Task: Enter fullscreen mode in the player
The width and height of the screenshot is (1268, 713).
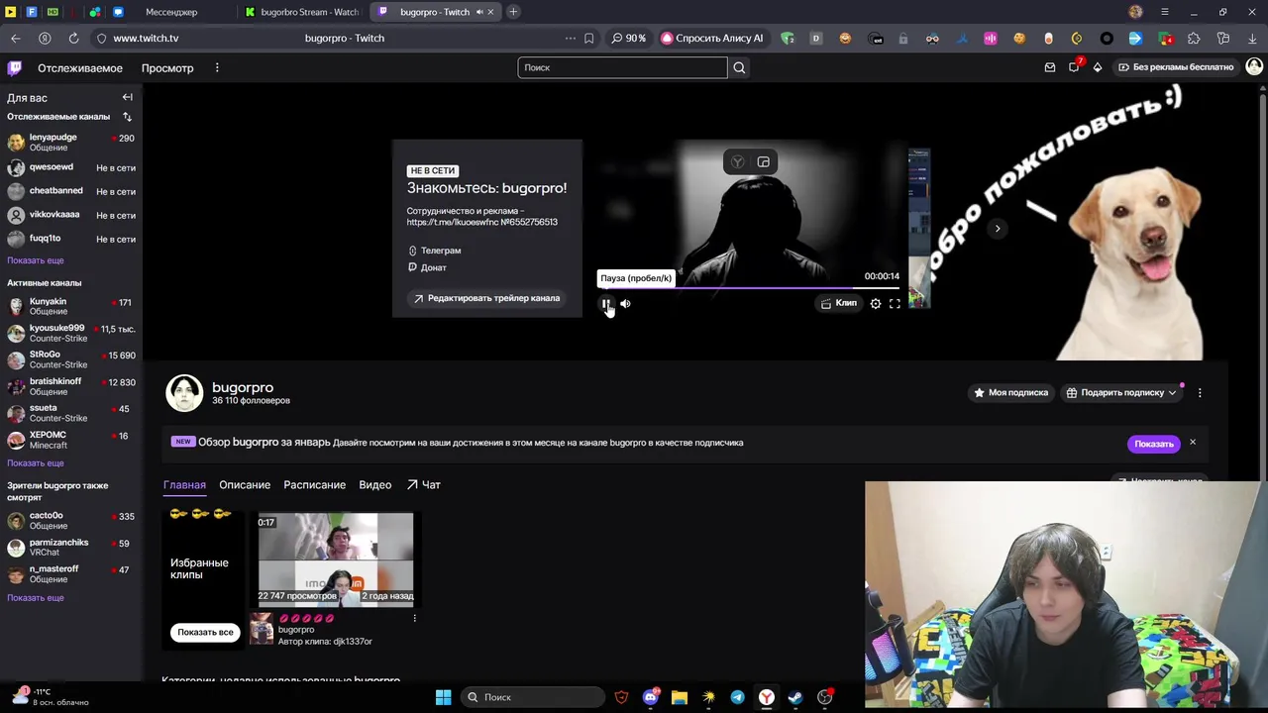Action: [895, 304]
